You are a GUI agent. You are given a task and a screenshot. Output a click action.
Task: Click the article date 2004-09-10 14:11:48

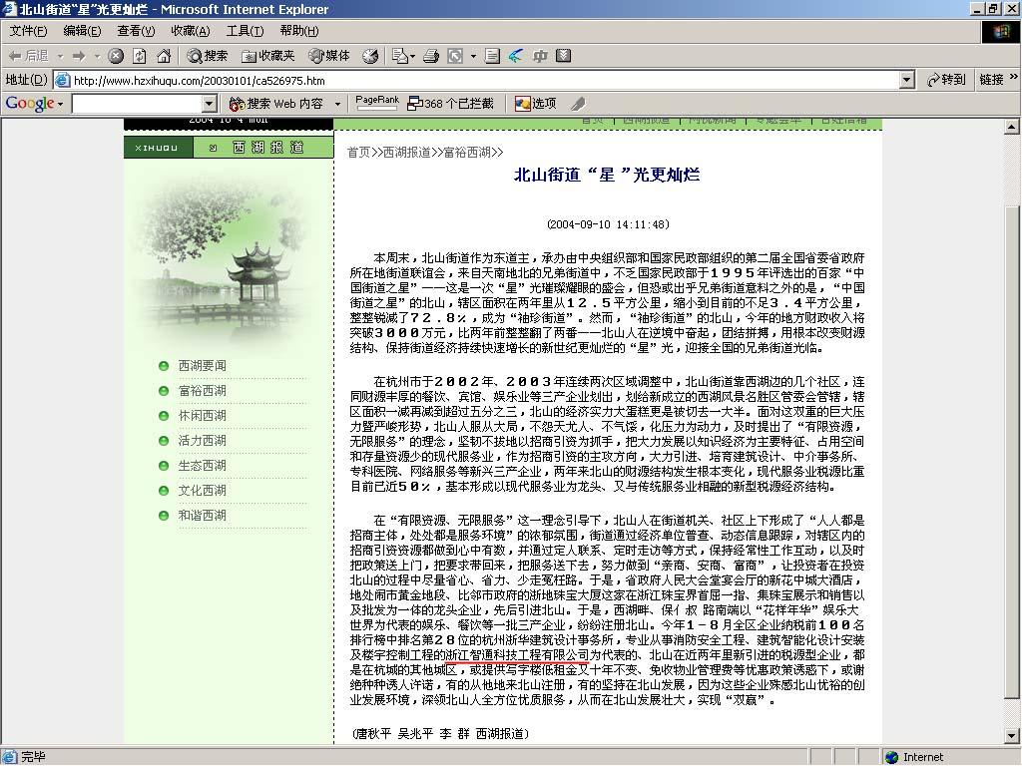tap(608, 224)
